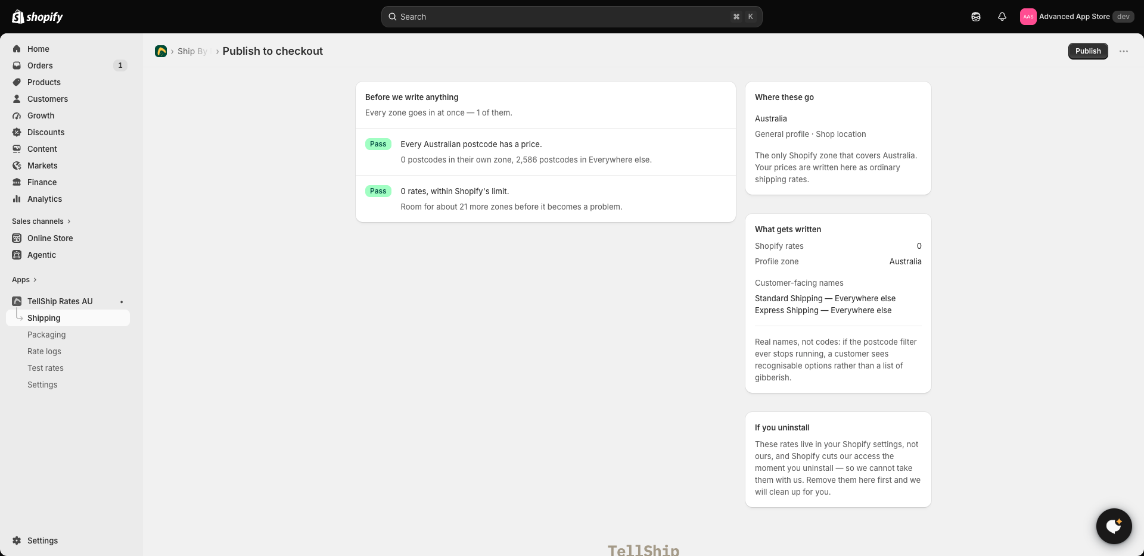
Task: Click the Agentic channel icon
Action: [17, 255]
